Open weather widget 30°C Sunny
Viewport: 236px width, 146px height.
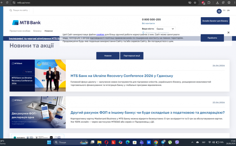[x=3, y=142]
